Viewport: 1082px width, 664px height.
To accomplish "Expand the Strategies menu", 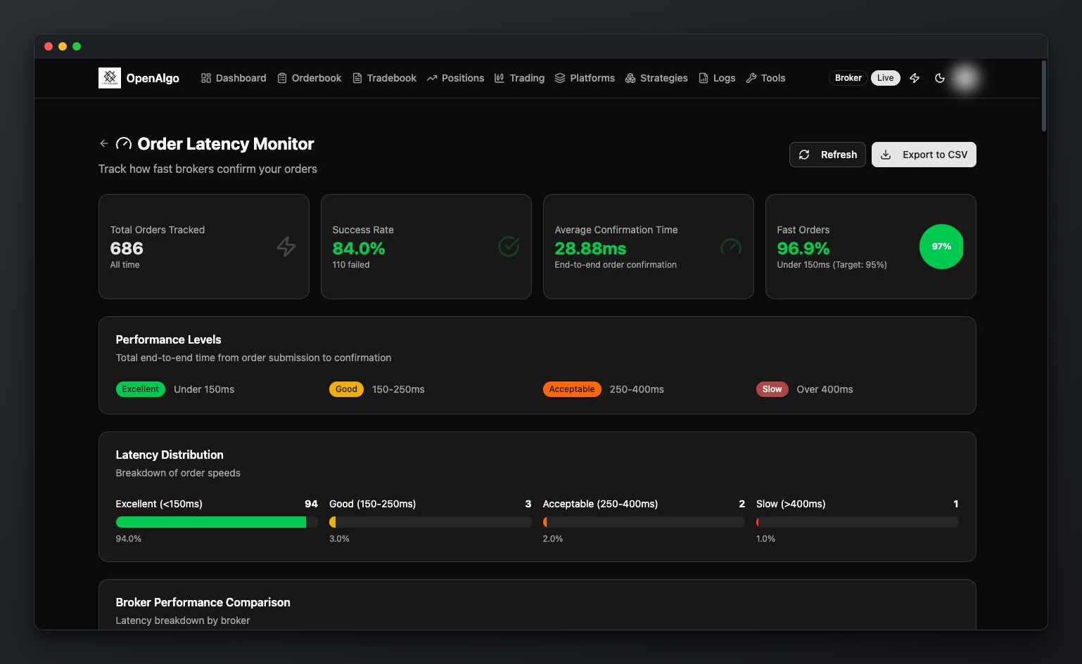I will [x=656, y=78].
